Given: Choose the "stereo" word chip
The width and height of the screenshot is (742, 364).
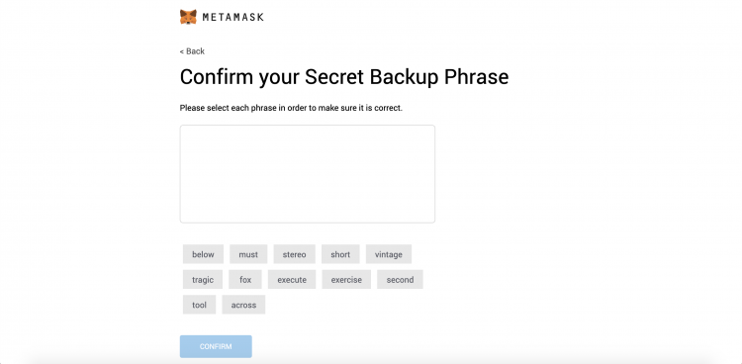Looking at the screenshot, I should [295, 254].
